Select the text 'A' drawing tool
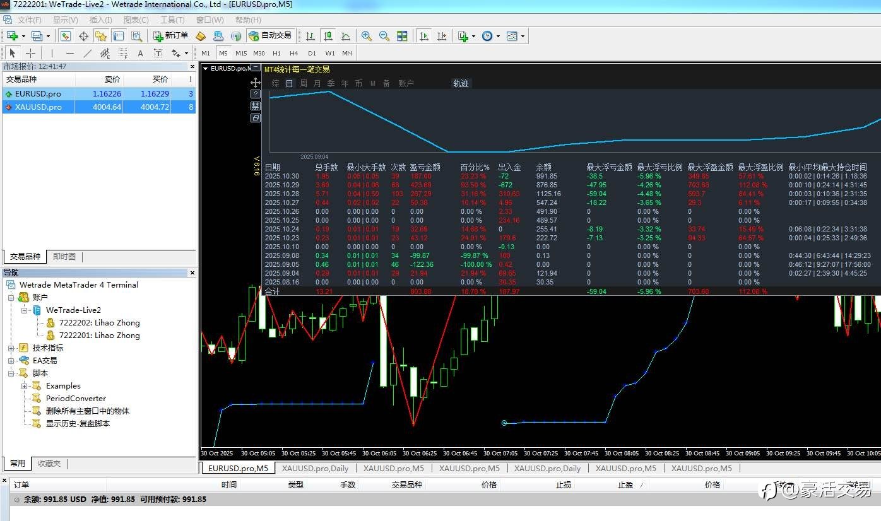The width and height of the screenshot is (881, 521). [x=140, y=53]
